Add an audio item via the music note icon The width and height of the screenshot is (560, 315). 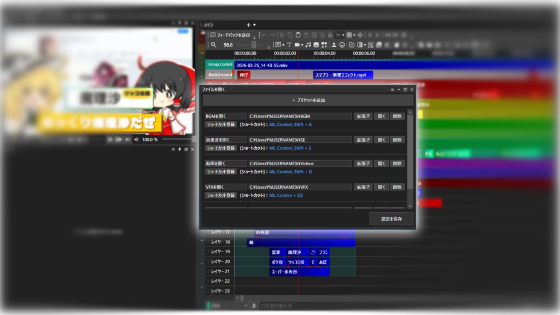pos(307,45)
